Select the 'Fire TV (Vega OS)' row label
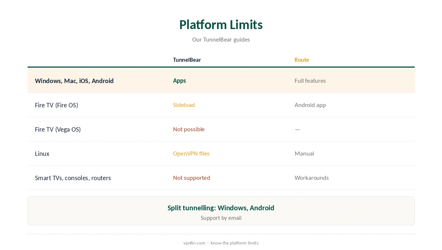Image resolution: width=442 pixels, height=250 pixels. [58, 129]
